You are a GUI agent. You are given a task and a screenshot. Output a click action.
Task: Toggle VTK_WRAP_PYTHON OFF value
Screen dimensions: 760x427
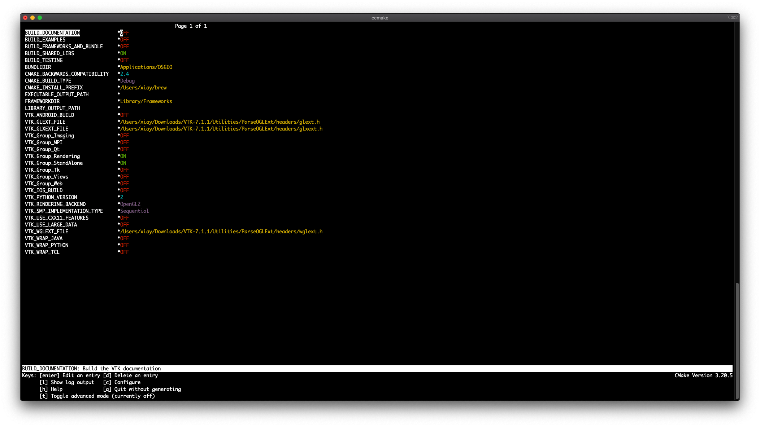click(124, 245)
